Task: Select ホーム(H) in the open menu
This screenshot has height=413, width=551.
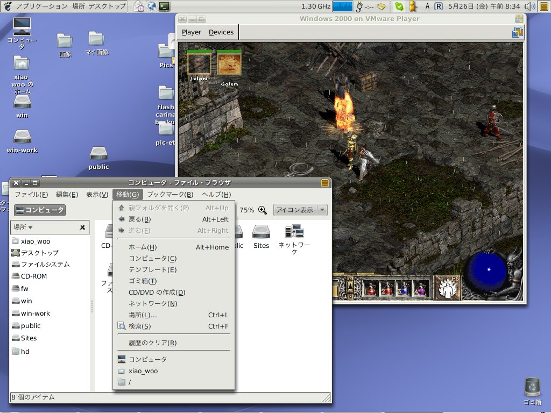Action: point(142,247)
